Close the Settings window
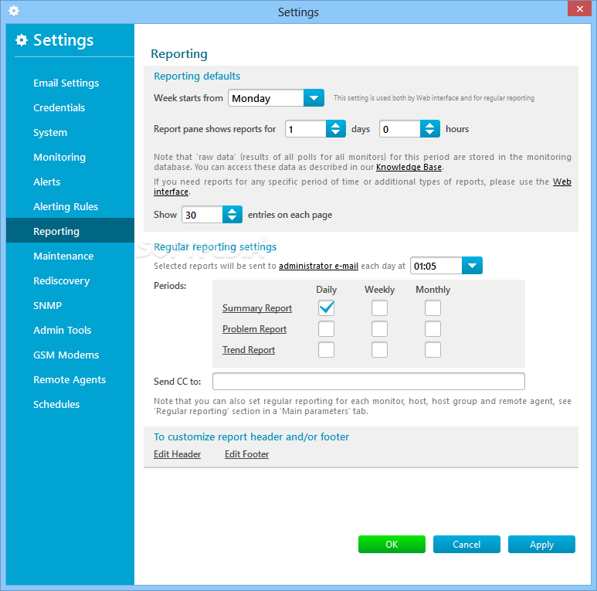This screenshot has width=597, height=591. 579,8
